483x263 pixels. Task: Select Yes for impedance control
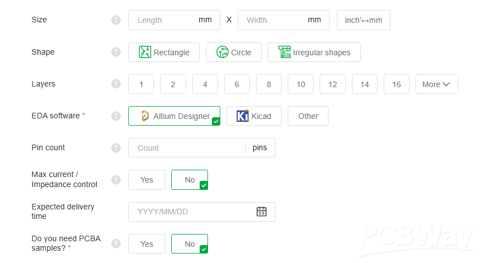[147, 180]
